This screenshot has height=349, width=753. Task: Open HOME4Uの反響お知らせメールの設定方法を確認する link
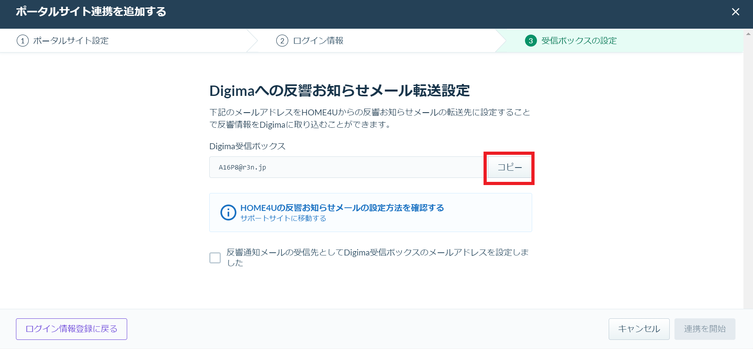pos(342,208)
